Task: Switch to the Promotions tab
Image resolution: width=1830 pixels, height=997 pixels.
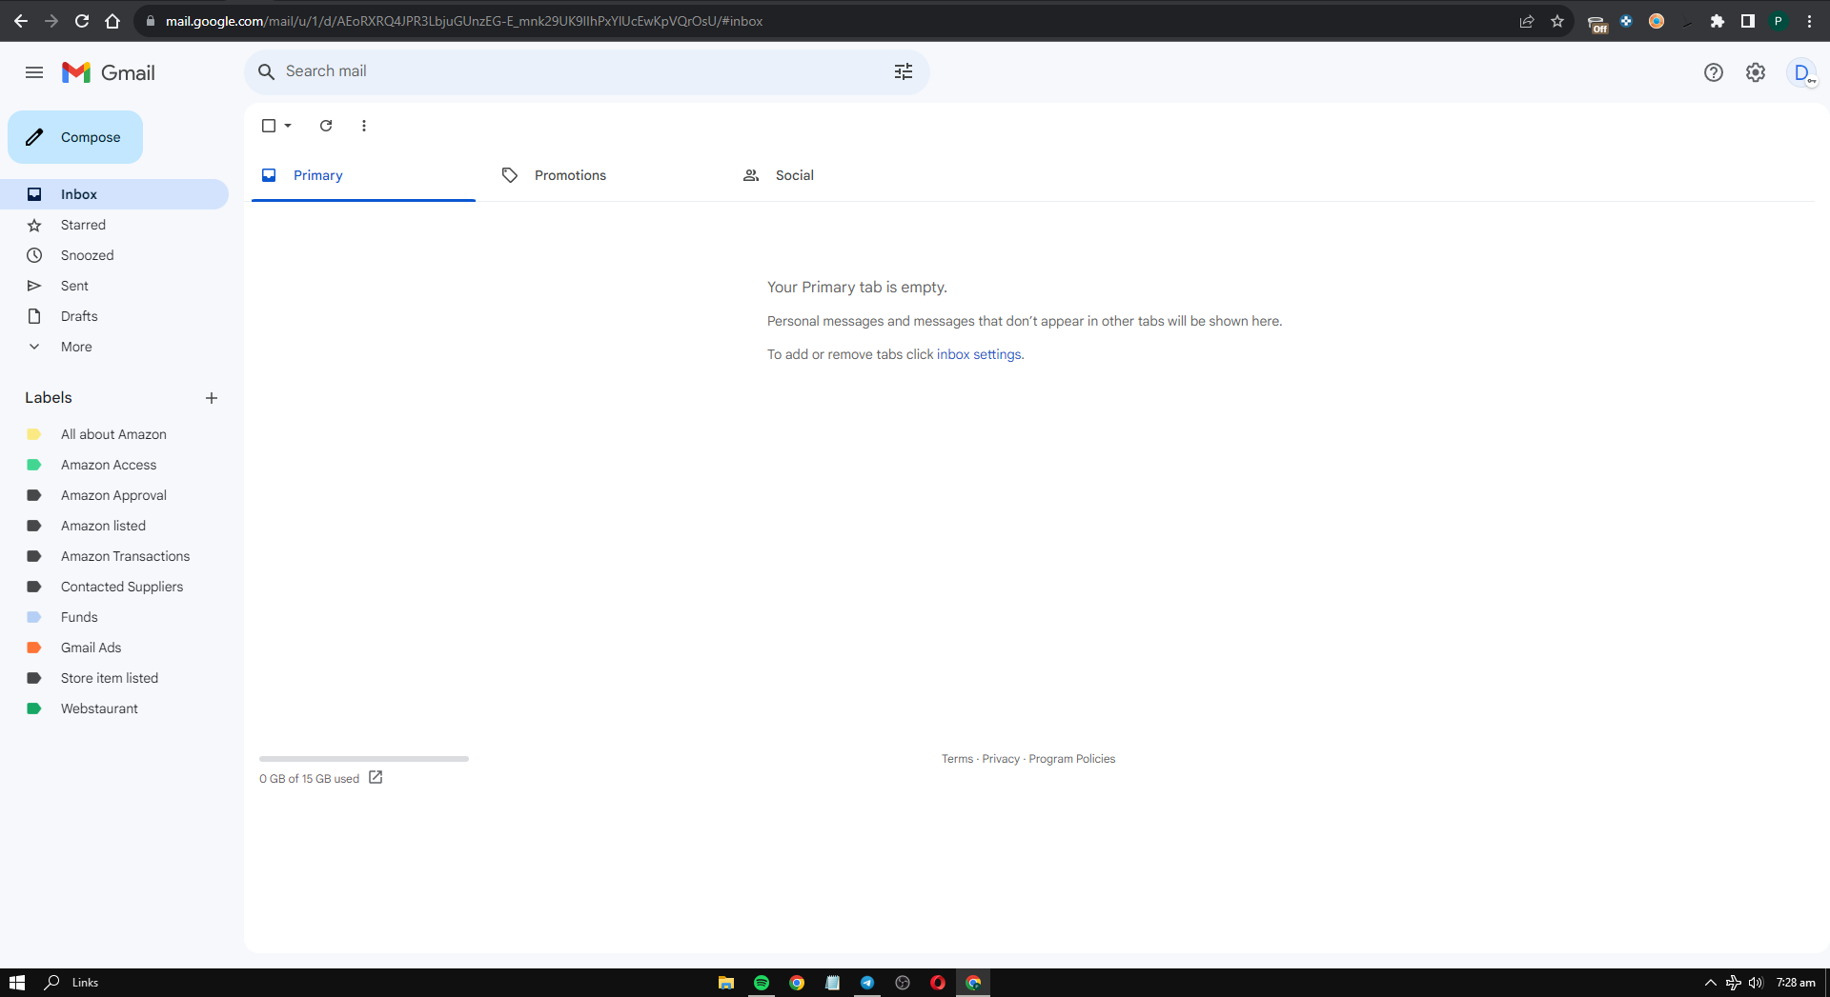Action: tap(604, 175)
